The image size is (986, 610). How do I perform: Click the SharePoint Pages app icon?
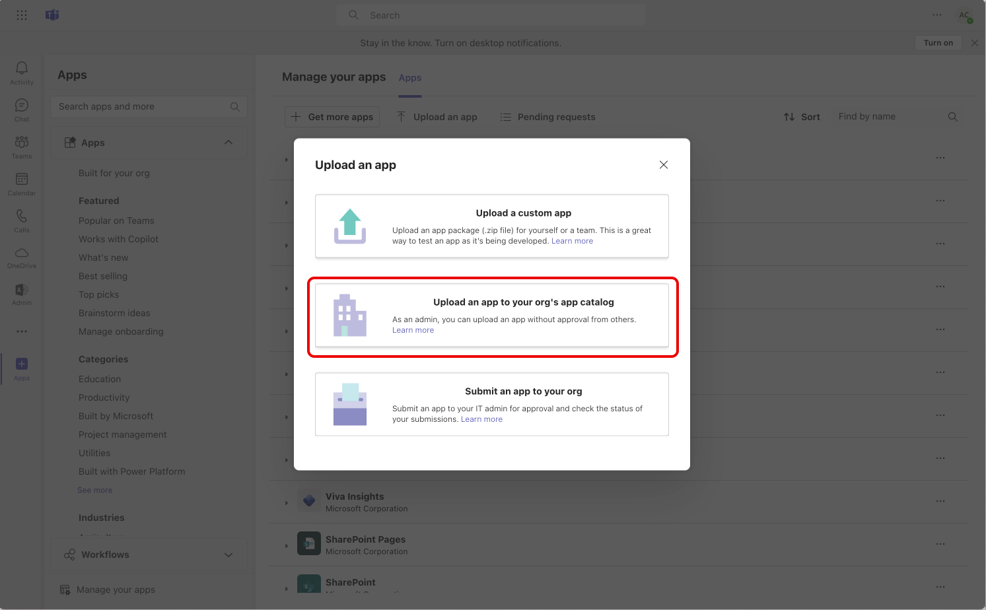coord(309,544)
